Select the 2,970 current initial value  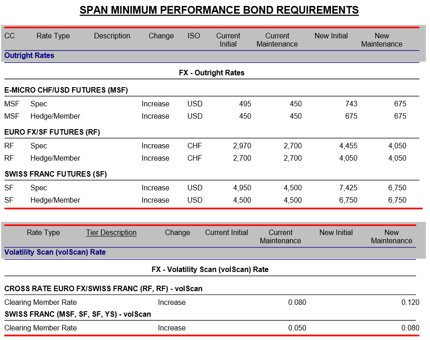[242, 146]
